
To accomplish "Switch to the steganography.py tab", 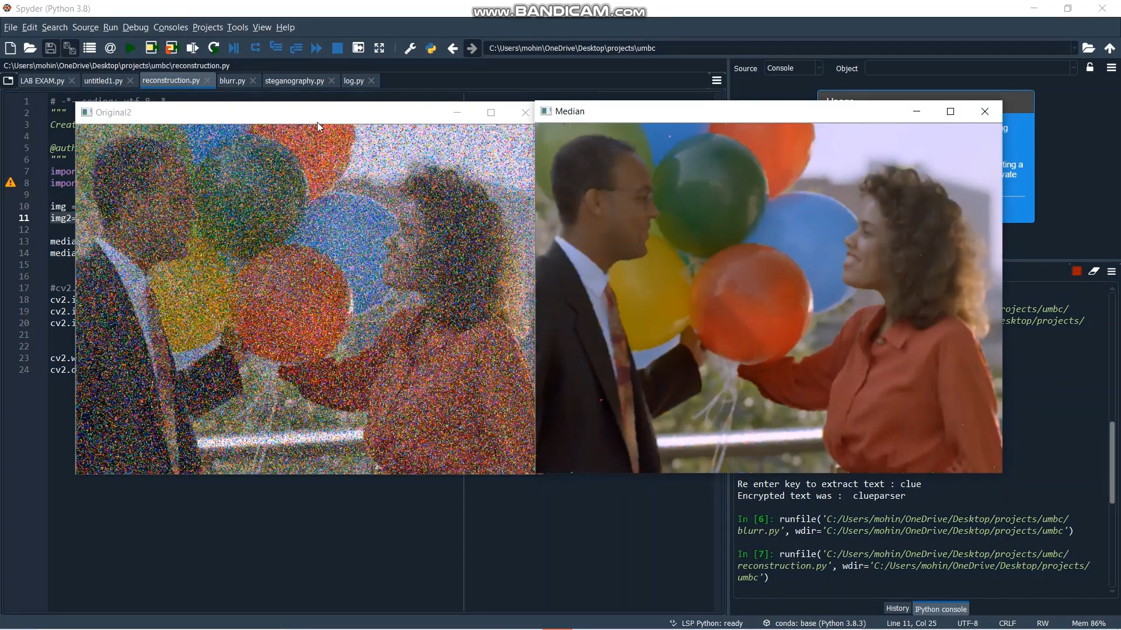I will pos(294,81).
